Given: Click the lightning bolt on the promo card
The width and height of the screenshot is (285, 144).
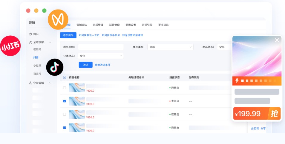Looking at the screenshot, I should point(237,81).
